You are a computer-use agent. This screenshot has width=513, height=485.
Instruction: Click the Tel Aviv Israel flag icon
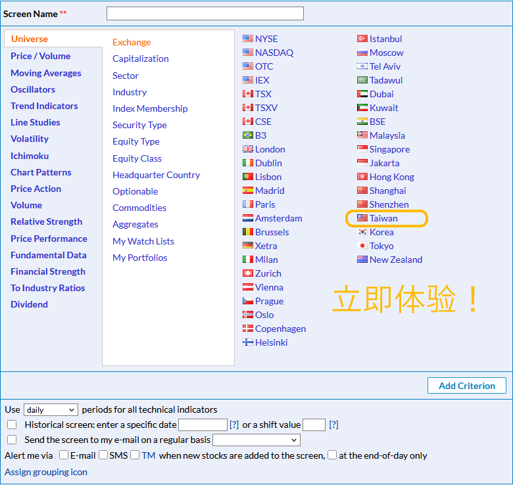[x=362, y=66]
